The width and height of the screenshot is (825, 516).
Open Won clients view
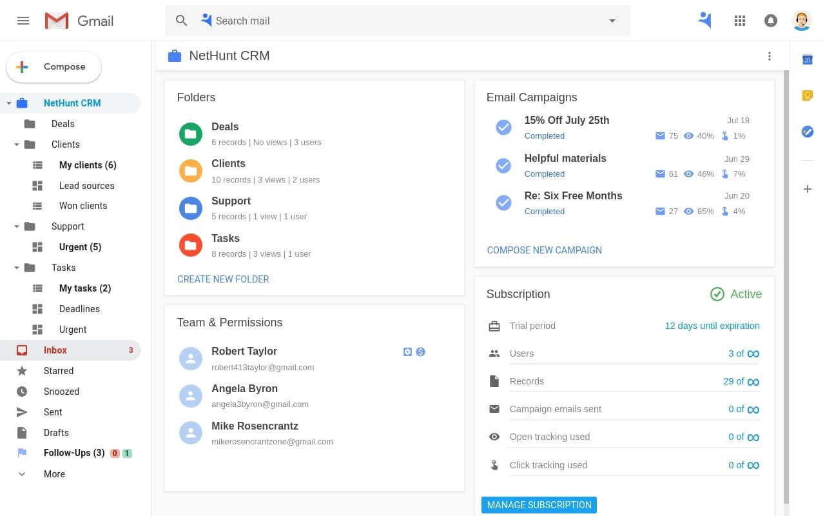[83, 206]
